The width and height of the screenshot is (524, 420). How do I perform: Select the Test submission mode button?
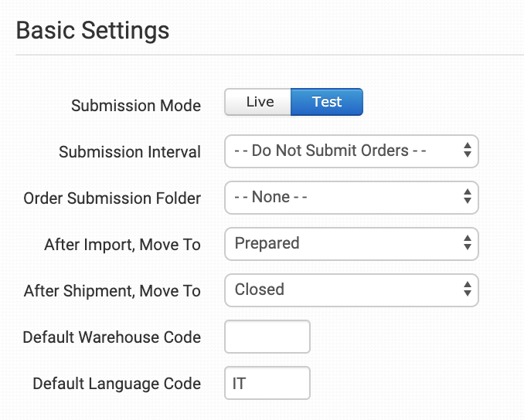tap(326, 103)
